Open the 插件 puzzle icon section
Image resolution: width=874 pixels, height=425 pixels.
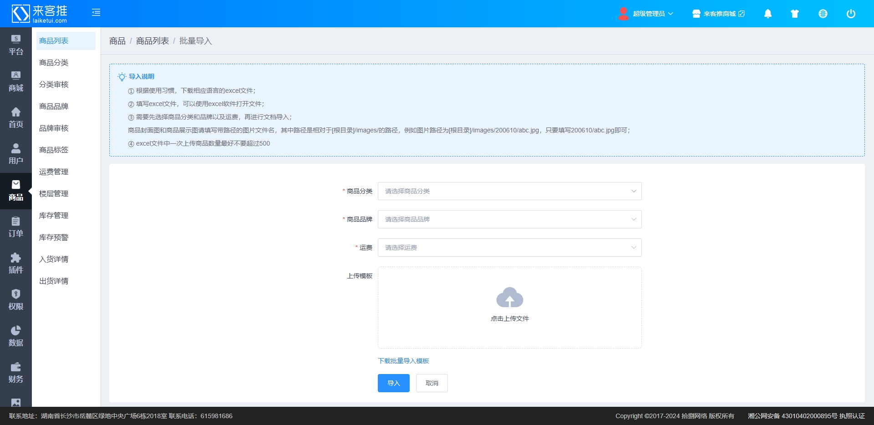point(16,264)
